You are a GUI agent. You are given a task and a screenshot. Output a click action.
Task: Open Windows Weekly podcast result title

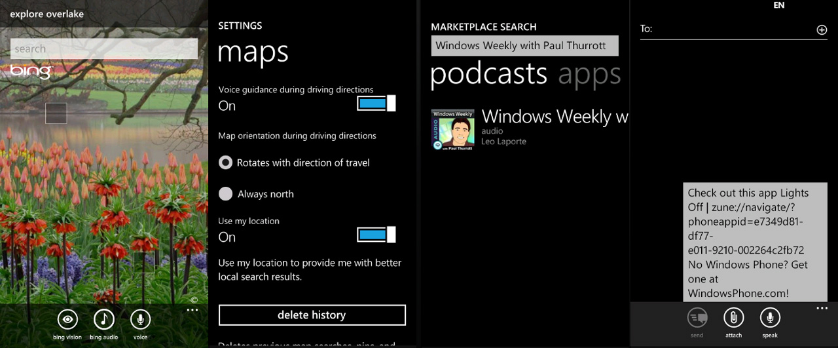(555, 117)
